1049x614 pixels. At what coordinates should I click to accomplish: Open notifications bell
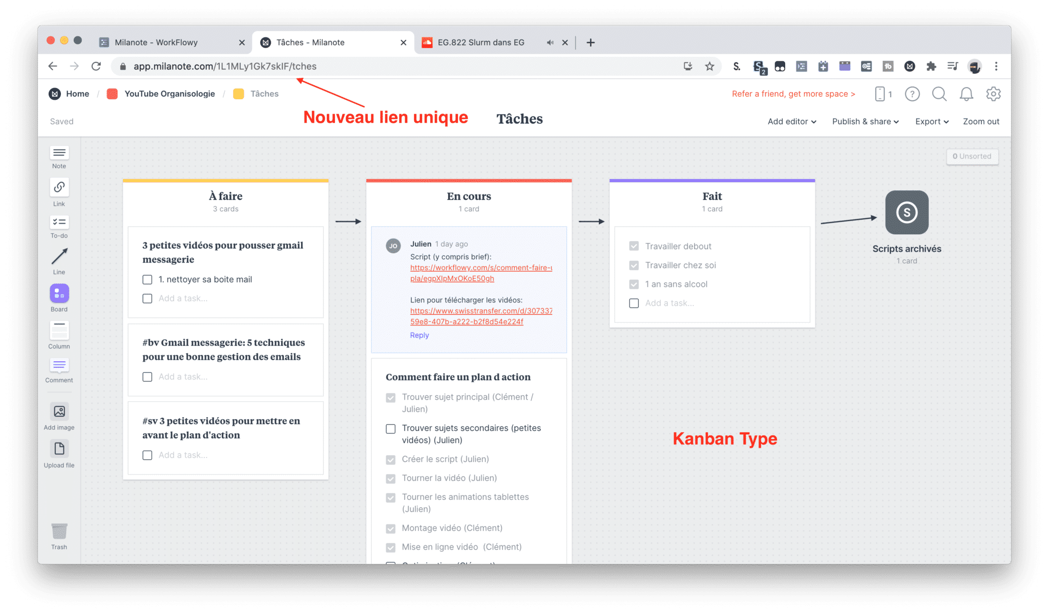click(x=966, y=94)
